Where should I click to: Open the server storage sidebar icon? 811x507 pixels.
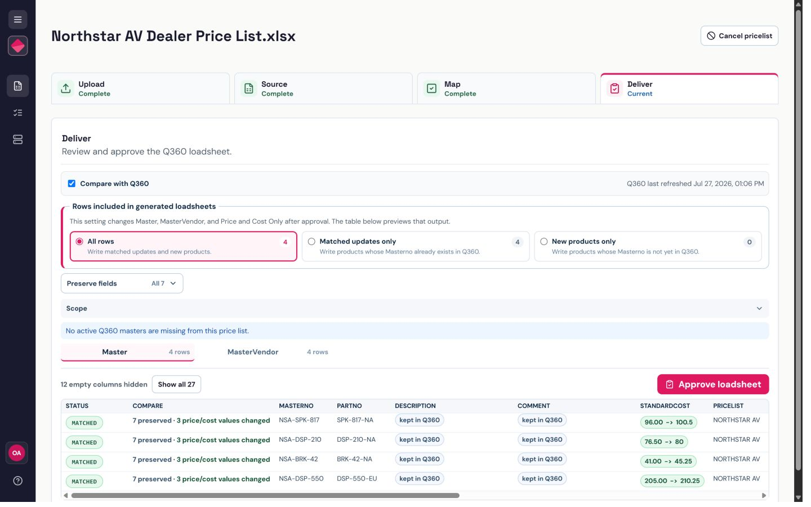(17, 139)
